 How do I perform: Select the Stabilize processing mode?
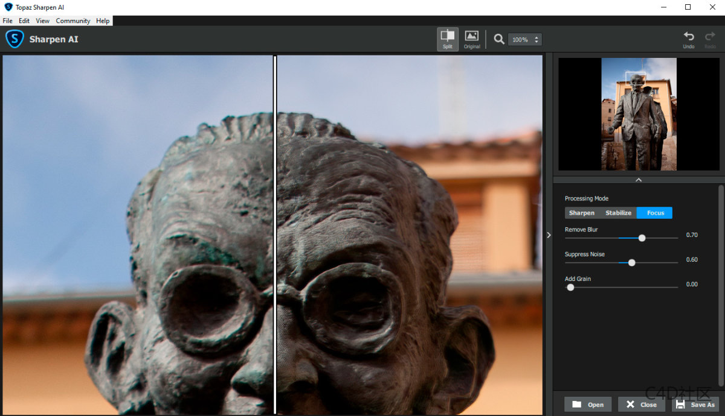click(618, 212)
